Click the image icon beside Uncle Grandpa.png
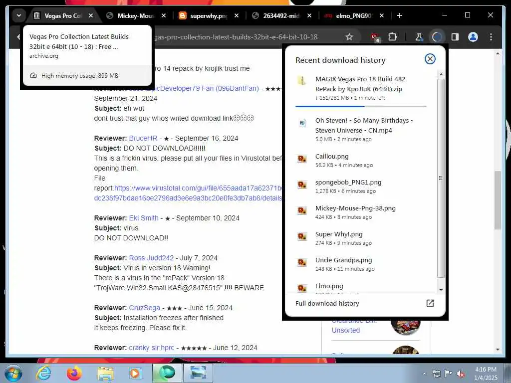This screenshot has height=383, width=511. coord(302,262)
